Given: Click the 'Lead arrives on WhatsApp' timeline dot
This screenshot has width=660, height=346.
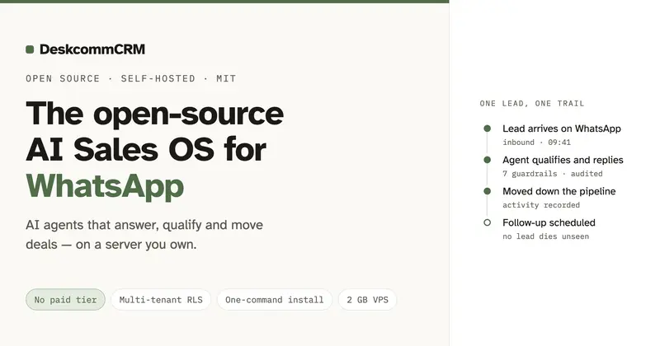Looking at the screenshot, I should 488,129.
